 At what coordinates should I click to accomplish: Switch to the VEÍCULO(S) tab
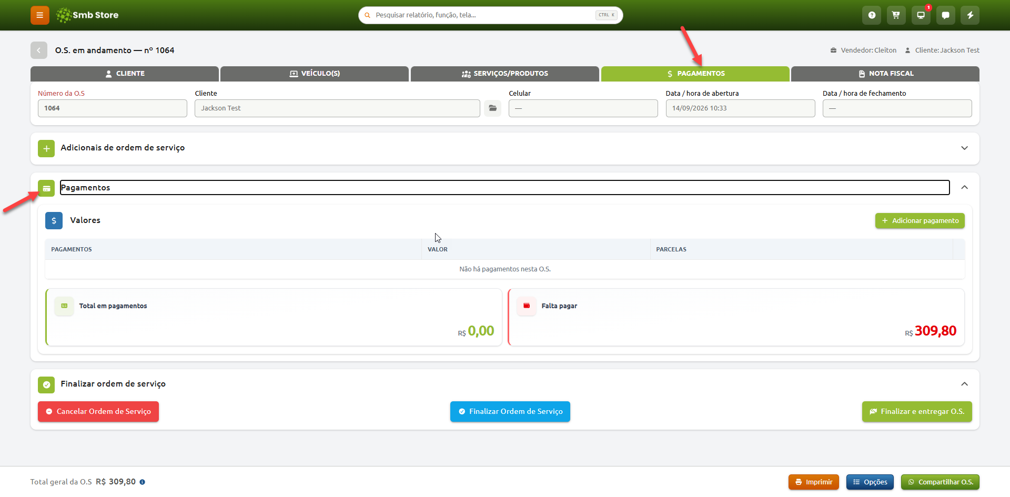pos(315,74)
